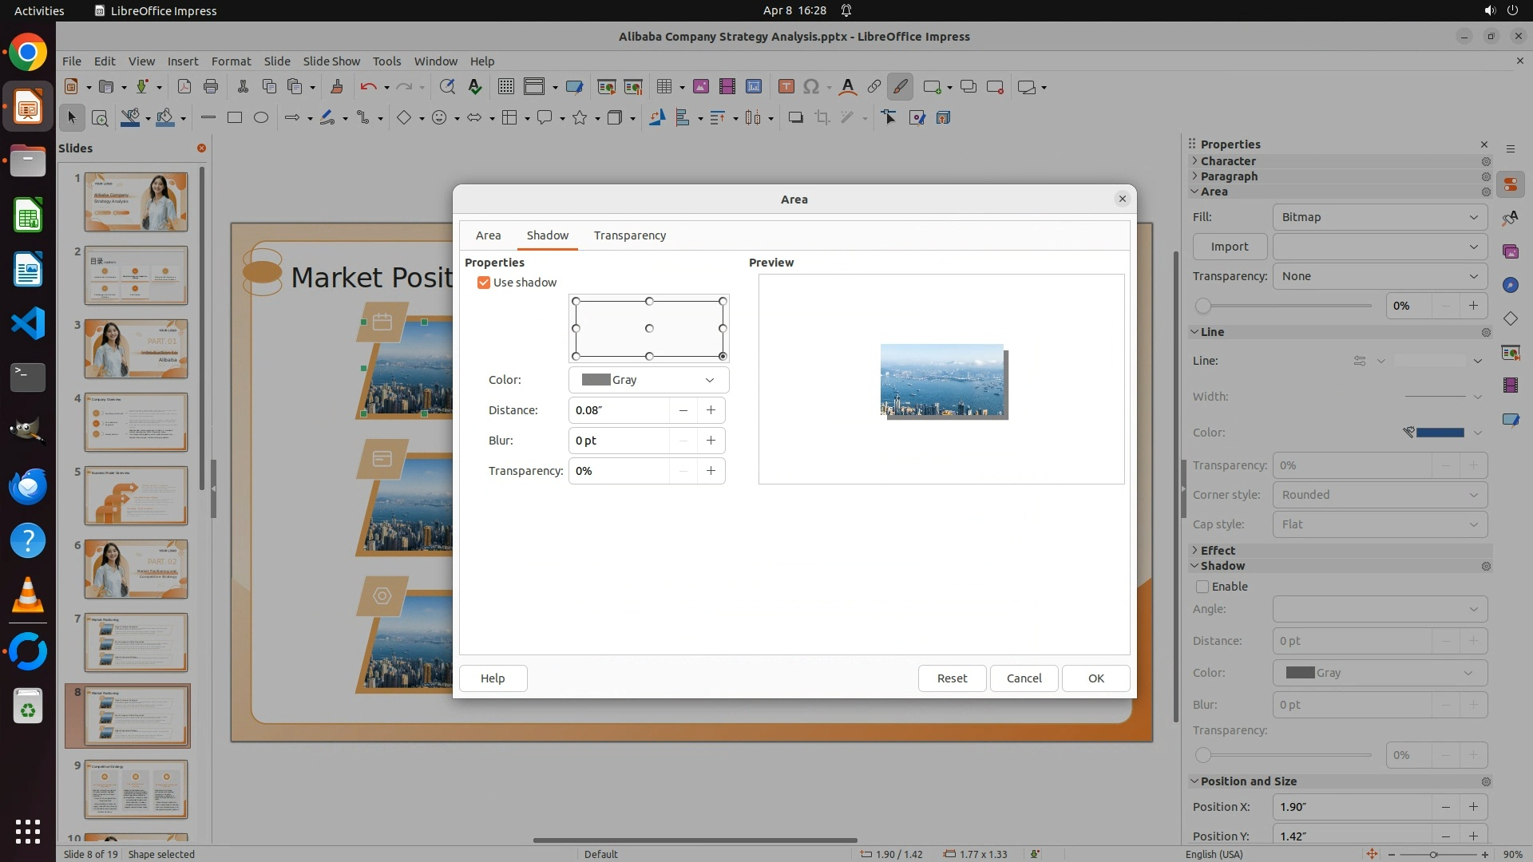Click the OK button in Area dialog
This screenshot has height=862, width=1533.
pyautogui.click(x=1095, y=678)
